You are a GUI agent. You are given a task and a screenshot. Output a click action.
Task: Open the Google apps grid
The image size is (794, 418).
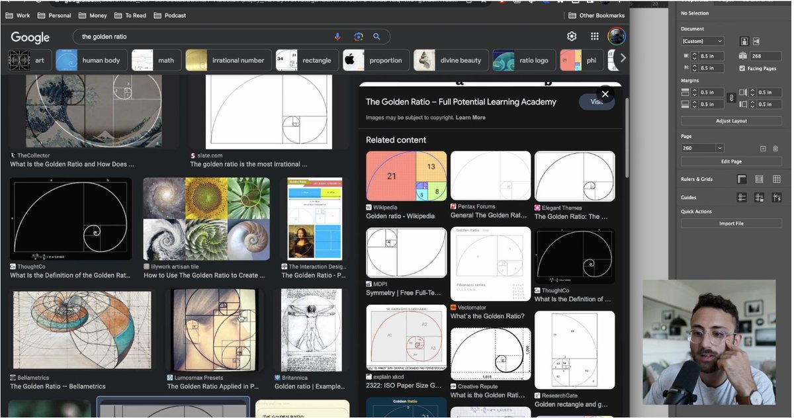[595, 36]
